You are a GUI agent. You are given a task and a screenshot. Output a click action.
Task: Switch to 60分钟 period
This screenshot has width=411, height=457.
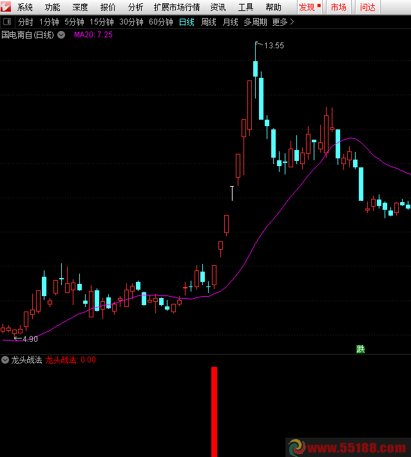pos(160,22)
